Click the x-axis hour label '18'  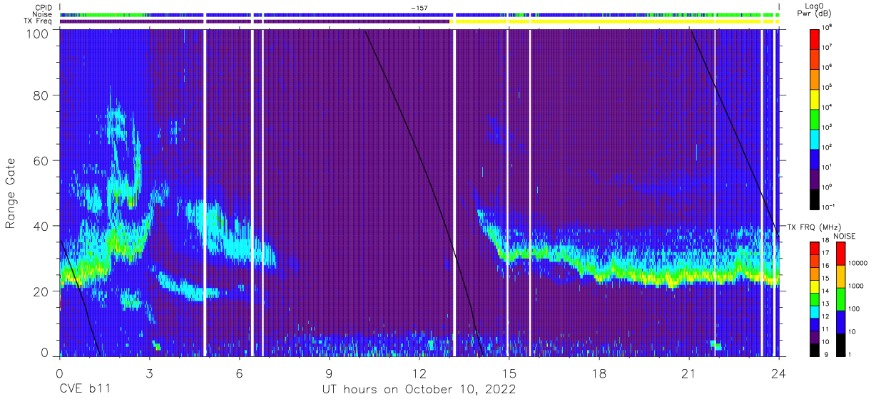click(x=599, y=372)
